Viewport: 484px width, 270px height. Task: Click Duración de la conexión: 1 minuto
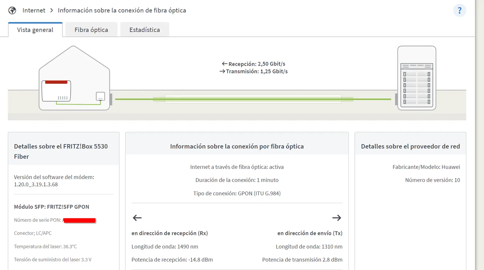click(x=237, y=180)
